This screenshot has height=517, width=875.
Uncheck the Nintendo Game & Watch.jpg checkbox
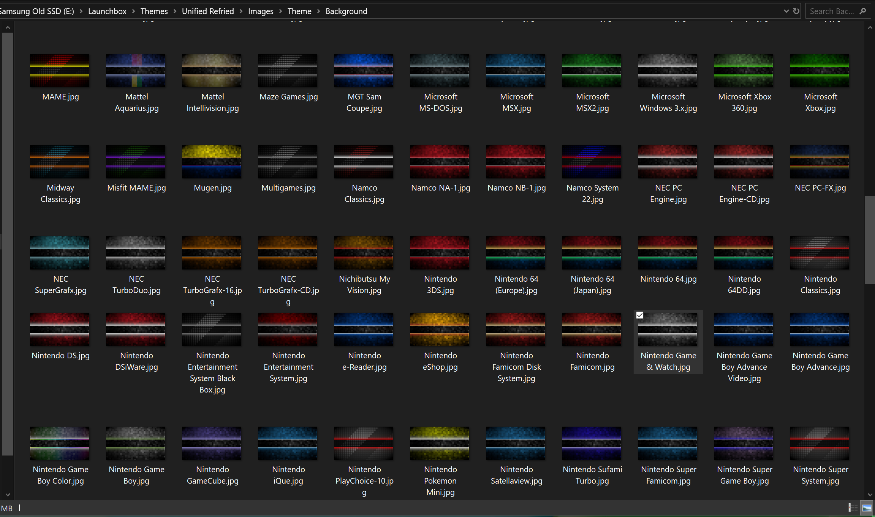point(640,315)
